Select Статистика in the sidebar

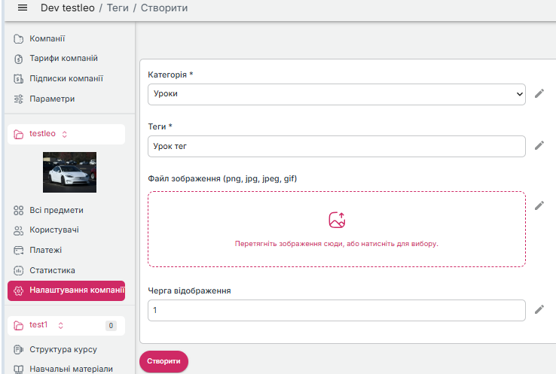[52, 270]
